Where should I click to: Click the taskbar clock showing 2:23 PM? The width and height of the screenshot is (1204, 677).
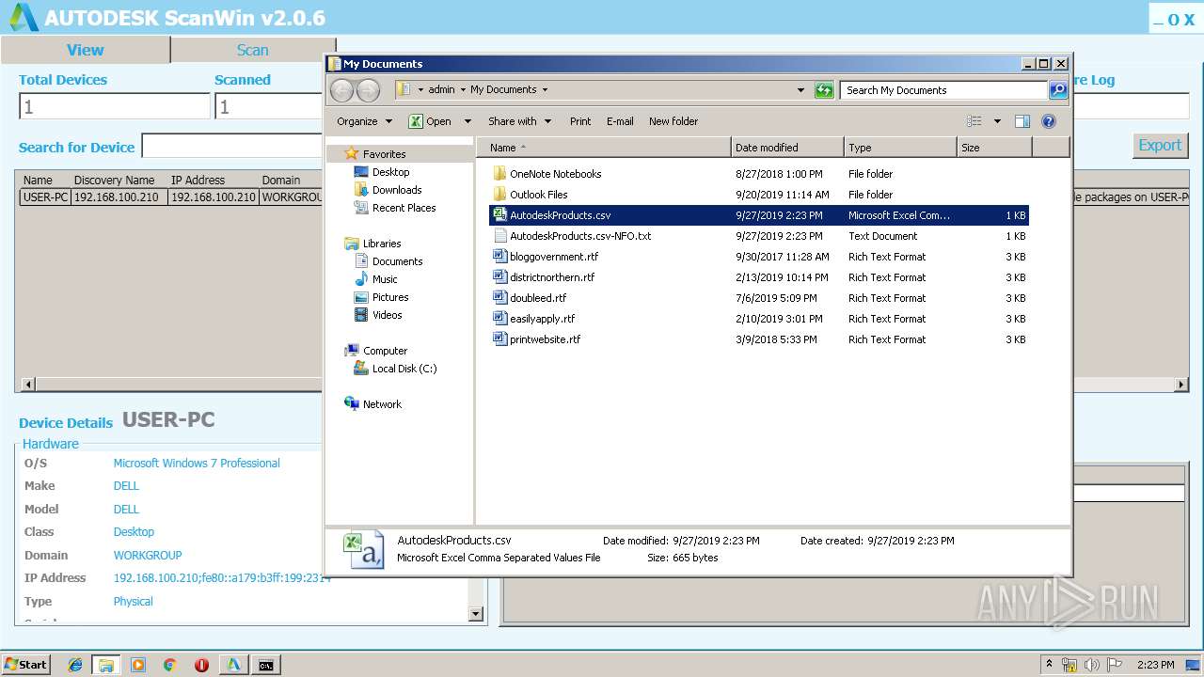tap(1155, 665)
